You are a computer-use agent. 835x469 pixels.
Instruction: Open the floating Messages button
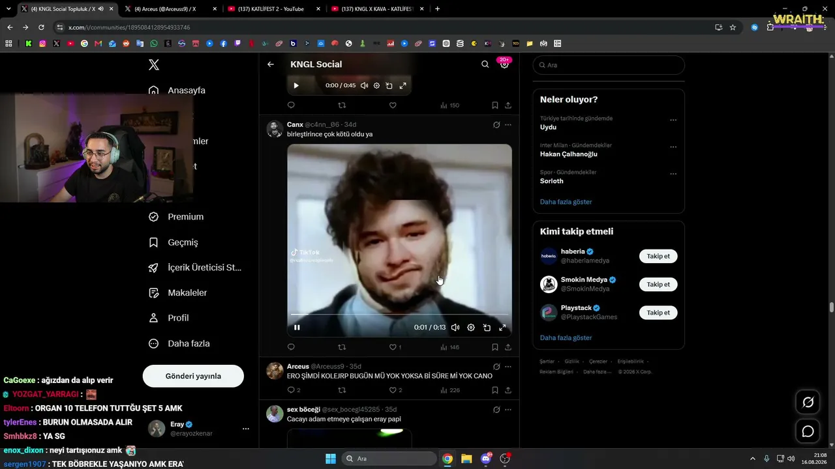808,431
